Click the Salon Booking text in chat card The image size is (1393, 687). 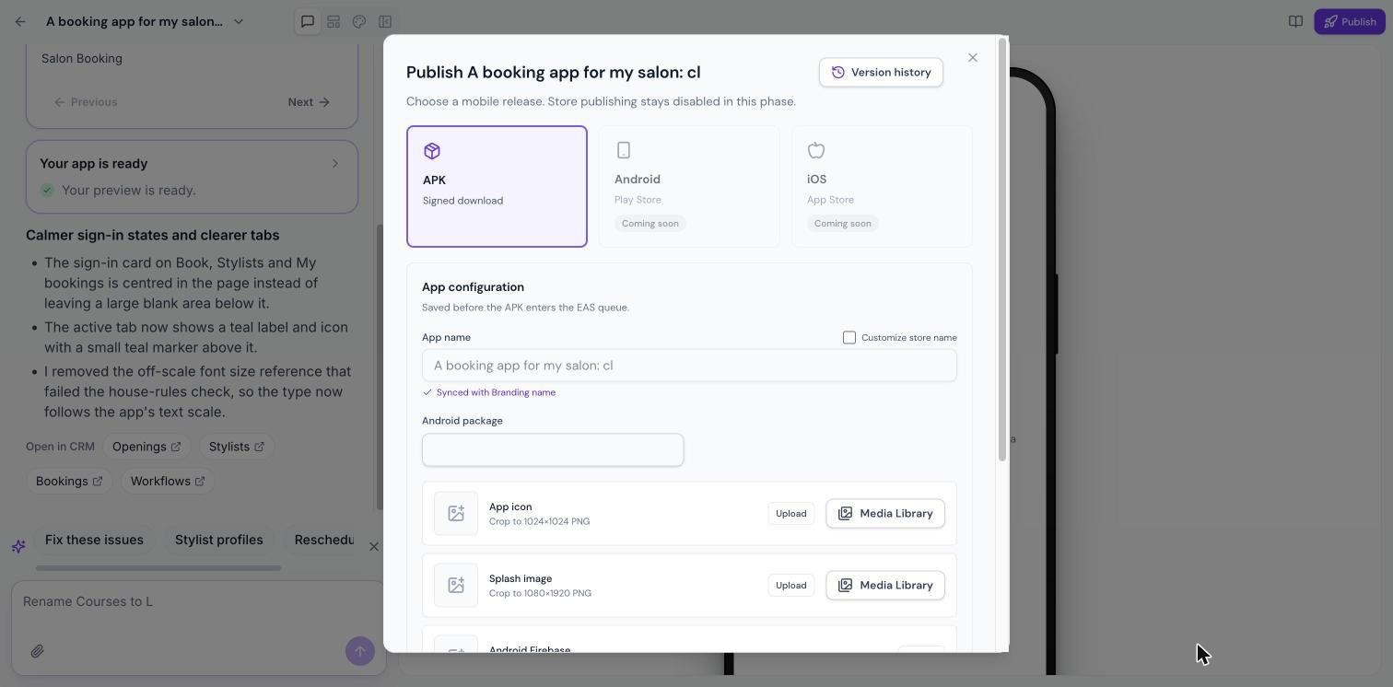(82, 58)
